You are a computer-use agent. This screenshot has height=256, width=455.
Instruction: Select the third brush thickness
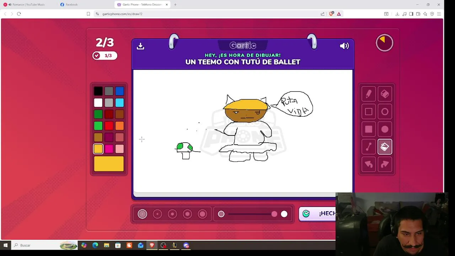coord(172,214)
